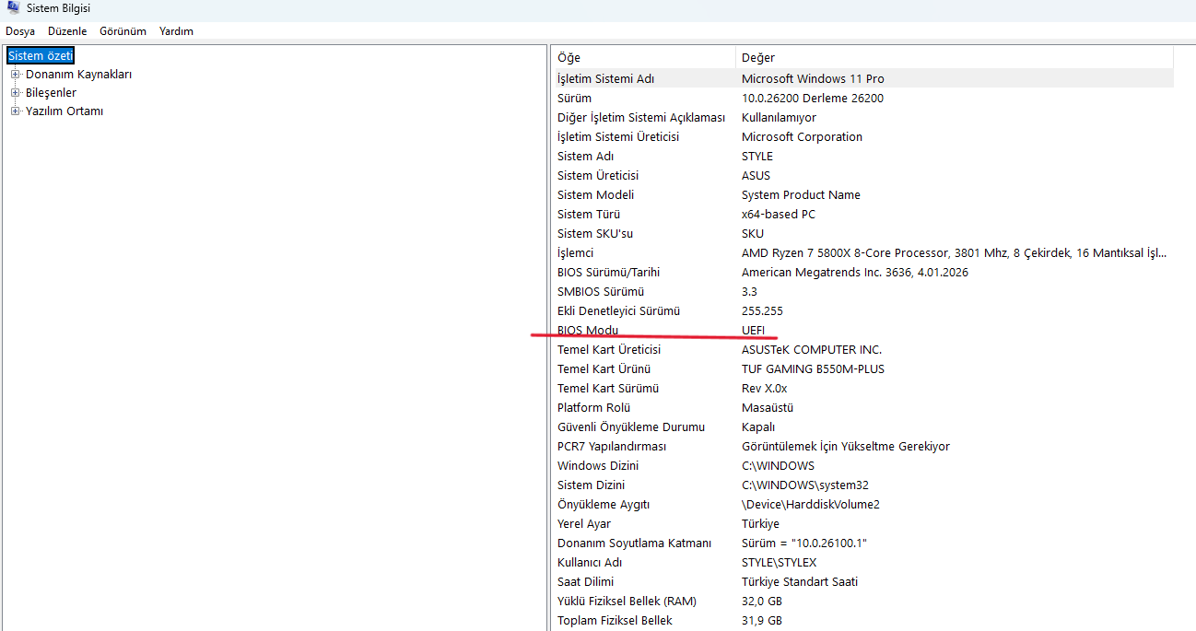Select Sistem özeti tree node
Viewport: 1196px width, 631px height.
pyautogui.click(x=41, y=56)
